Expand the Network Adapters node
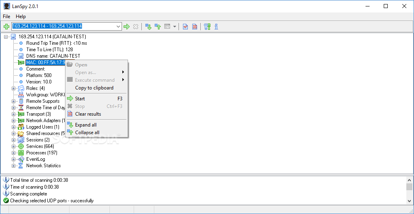Screen dimensions: 414x214 point(13,121)
